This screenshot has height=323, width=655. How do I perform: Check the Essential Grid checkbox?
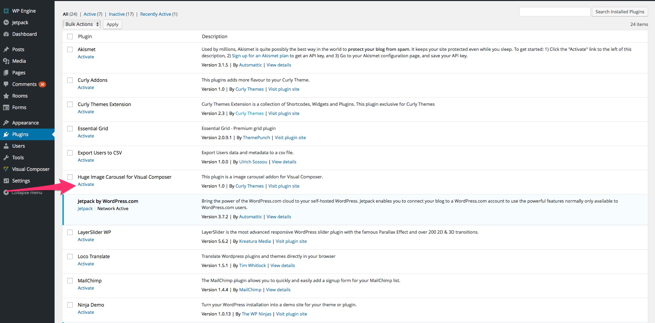coord(70,129)
